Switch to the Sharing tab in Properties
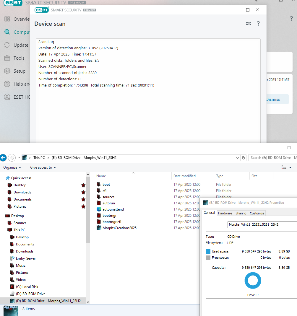Image resolution: width=297 pixels, height=316 pixels. 241,213
